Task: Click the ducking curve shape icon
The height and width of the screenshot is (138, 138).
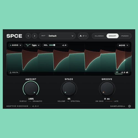Action: (x=28, y=45)
